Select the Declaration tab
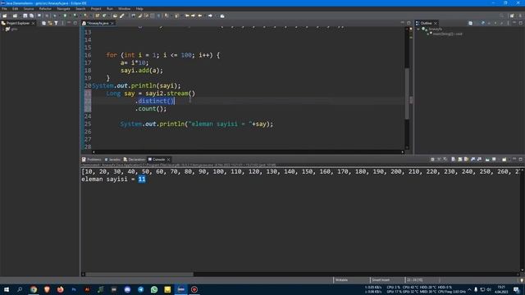Image resolution: width=525 pixels, height=295 pixels. click(x=135, y=160)
